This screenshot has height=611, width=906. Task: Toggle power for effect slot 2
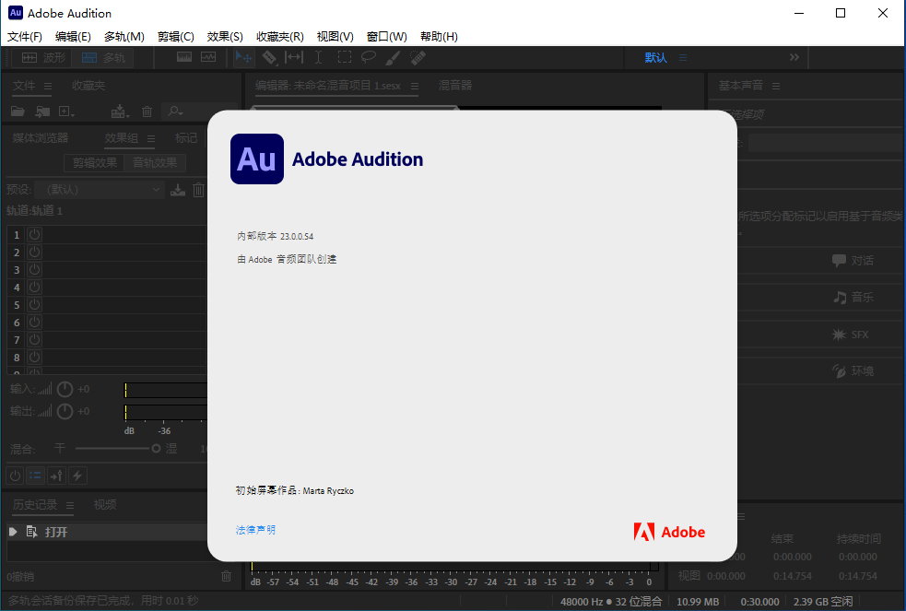point(35,252)
